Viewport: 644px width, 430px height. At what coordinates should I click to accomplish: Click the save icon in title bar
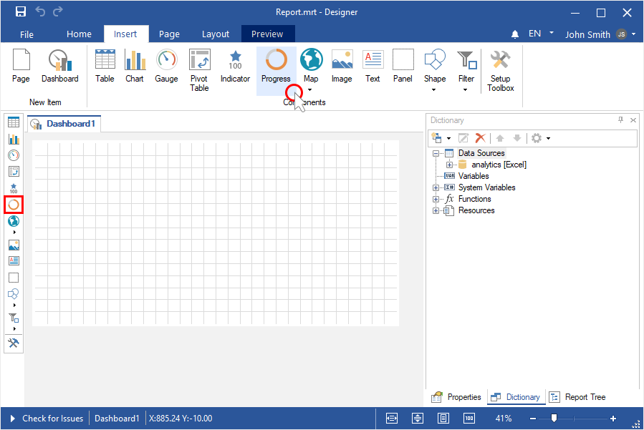click(21, 12)
